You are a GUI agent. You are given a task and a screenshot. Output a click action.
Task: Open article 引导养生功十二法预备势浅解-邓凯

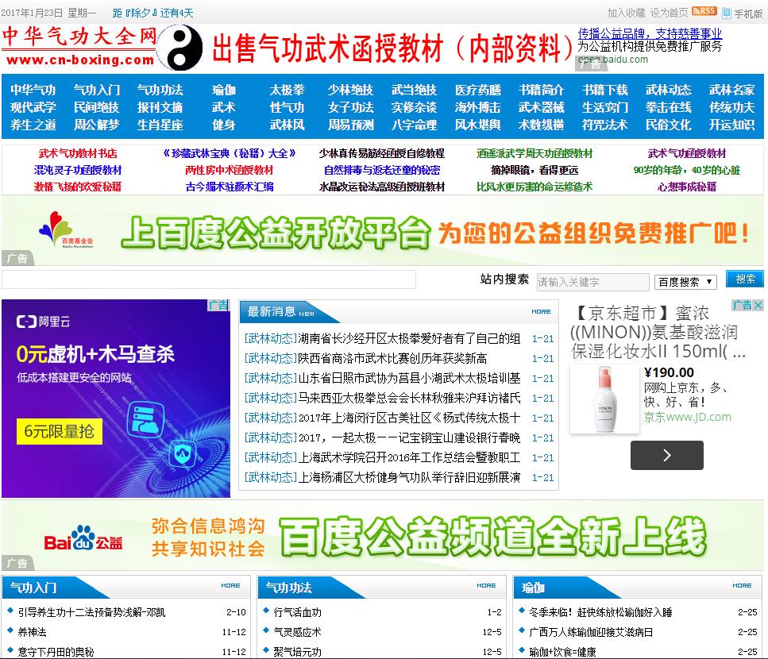click(x=91, y=612)
